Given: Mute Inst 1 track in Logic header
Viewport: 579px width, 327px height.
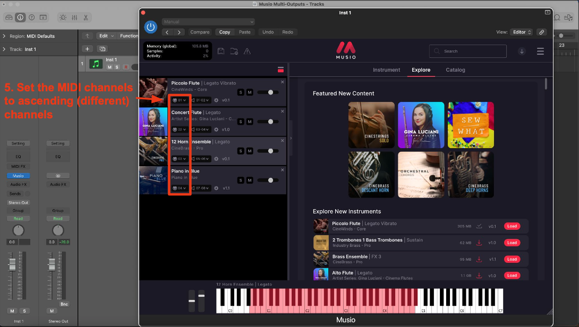Looking at the screenshot, I should 109,67.
